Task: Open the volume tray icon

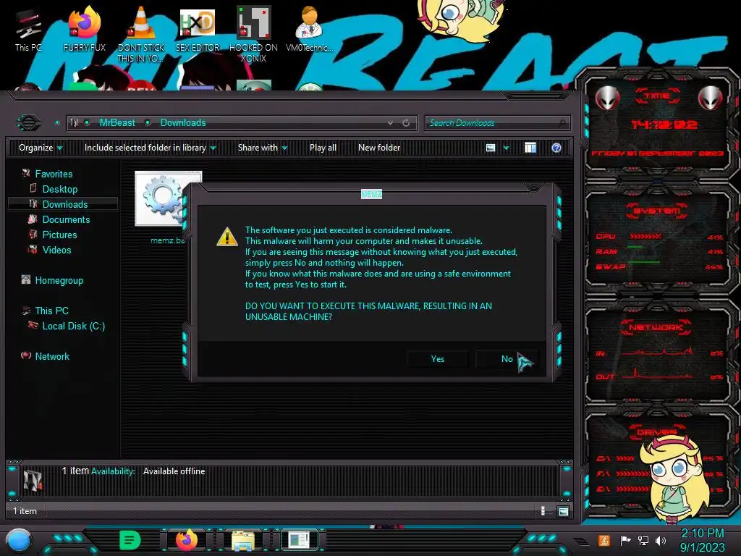Action: (x=661, y=540)
